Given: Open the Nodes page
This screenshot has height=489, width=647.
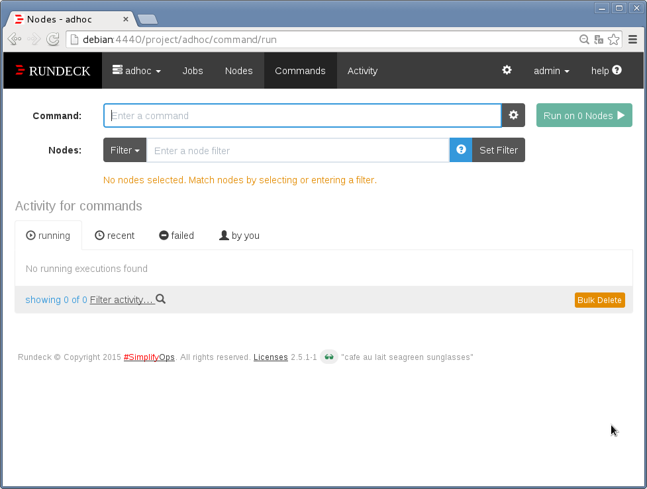Looking at the screenshot, I should [238, 71].
